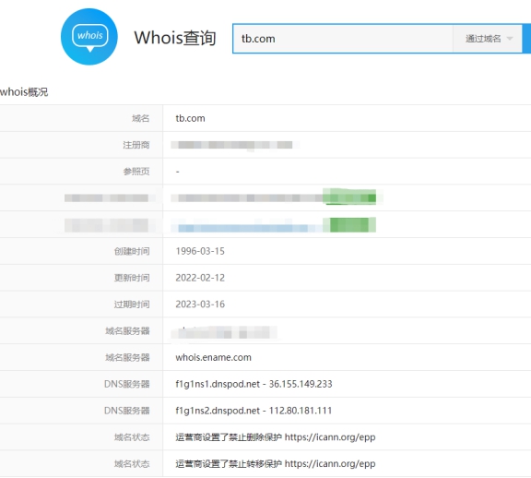The height and width of the screenshot is (478, 531).
Task: Click 域名服务器 label beside whois.ename.com
Action: (x=127, y=357)
